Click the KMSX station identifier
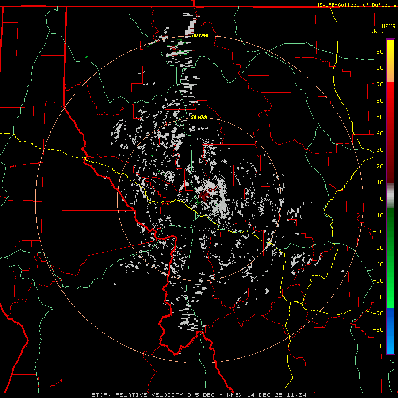Image resolution: width=398 pixels, height=398 pixels. (235, 395)
